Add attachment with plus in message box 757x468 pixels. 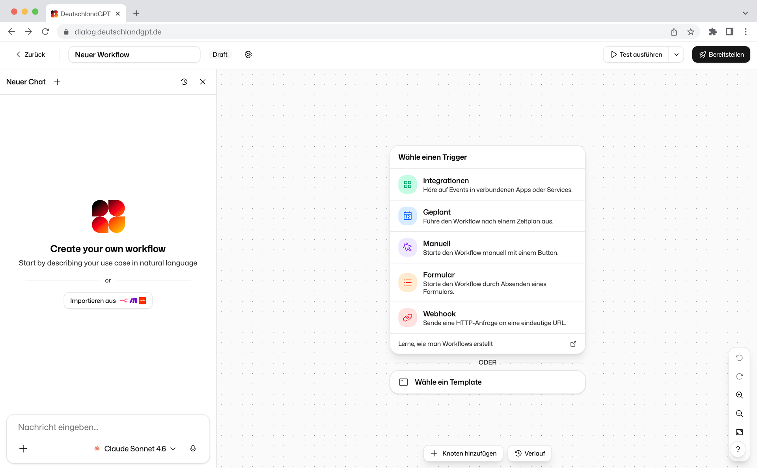point(23,449)
